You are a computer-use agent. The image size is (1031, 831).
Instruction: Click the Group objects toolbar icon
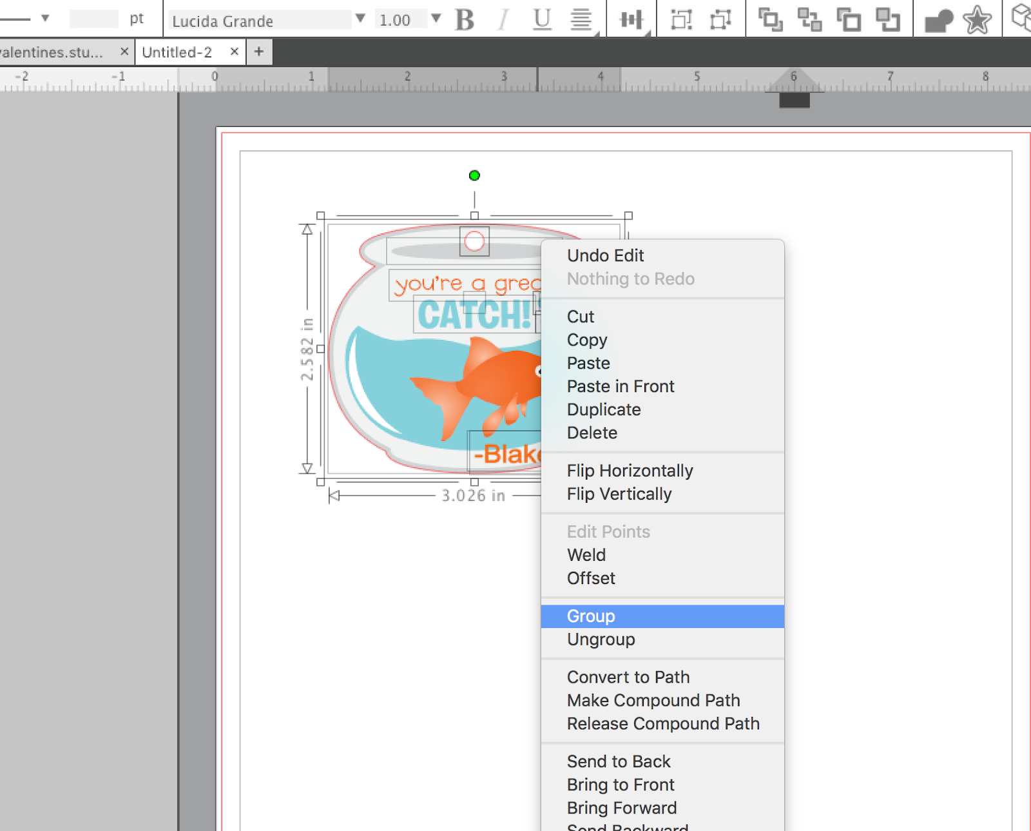771,19
